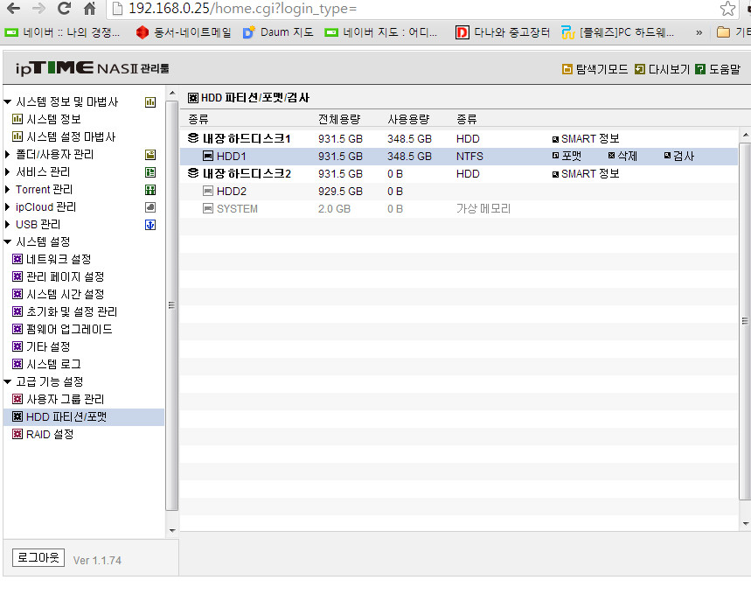Viewport: 751px width, 594px height.
Task: Click 검사 to check HDD1
Action: [678, 156]
